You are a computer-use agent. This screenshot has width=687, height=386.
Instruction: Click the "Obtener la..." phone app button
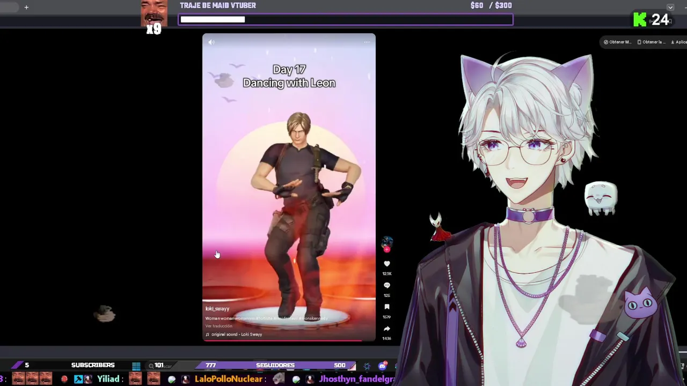click(x=651, y=42)
